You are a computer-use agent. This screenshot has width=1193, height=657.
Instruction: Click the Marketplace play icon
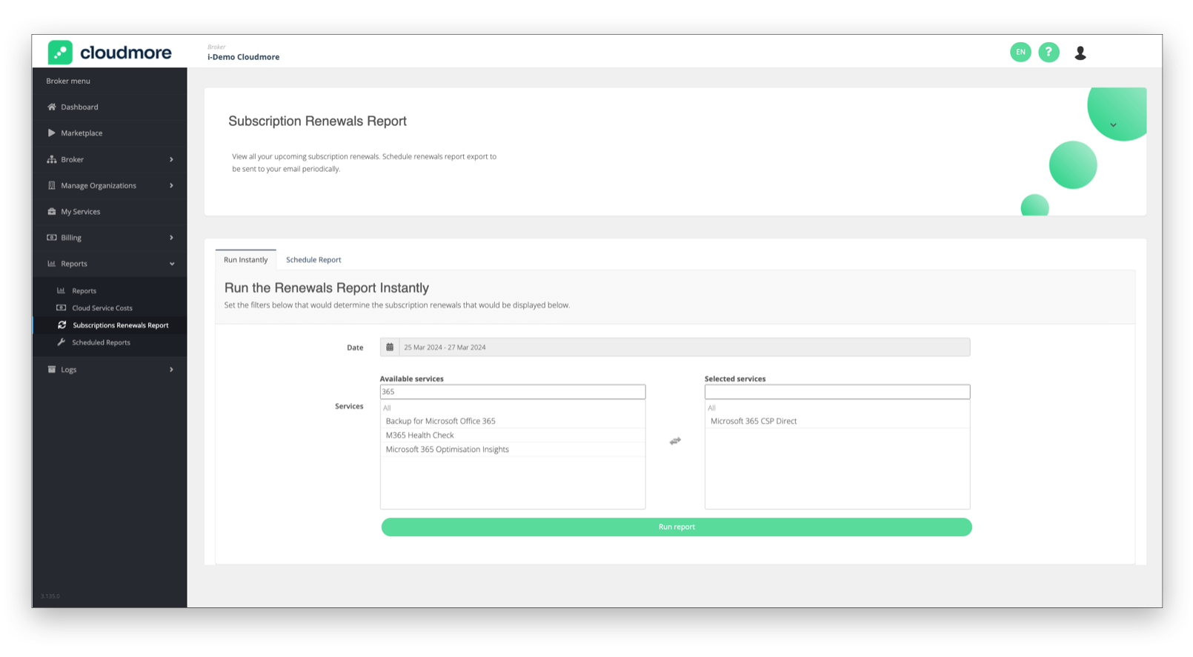coord(51,133)
